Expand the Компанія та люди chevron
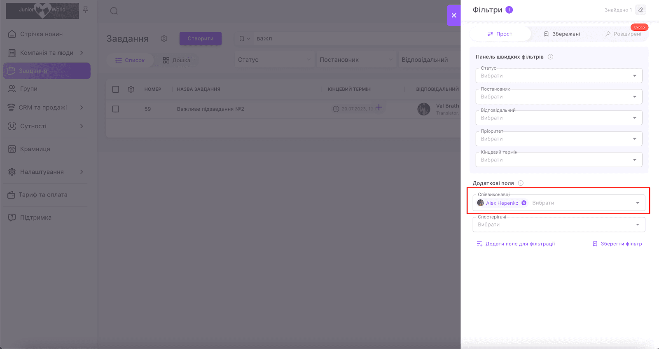 click(x=82, y=53)
